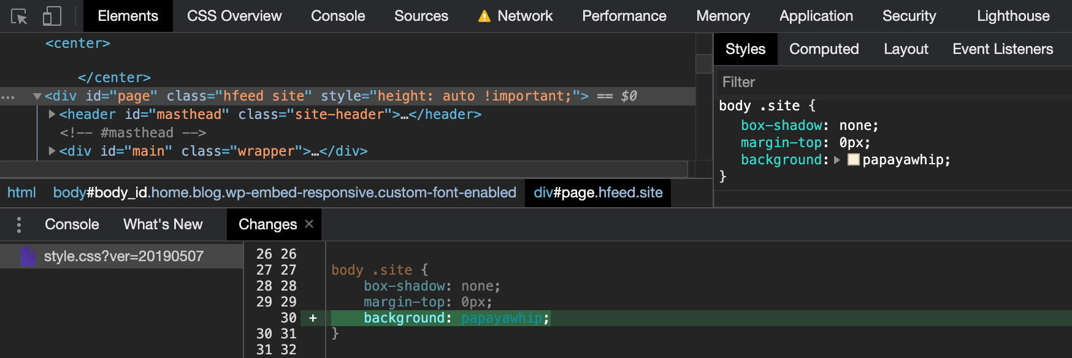Switch to the drawer Console tab

click(x=72, y=224)
